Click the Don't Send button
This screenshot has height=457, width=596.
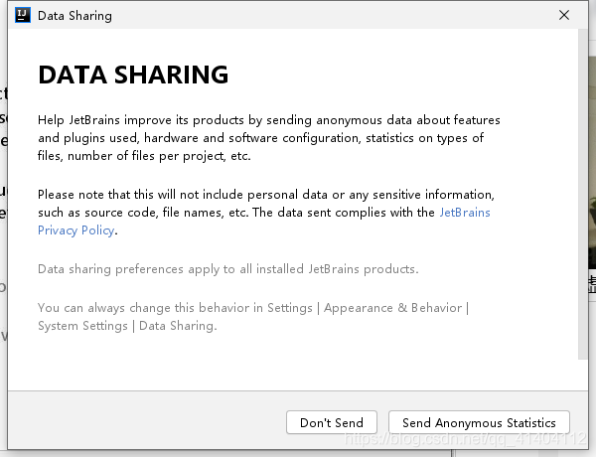[x=332, y=422]
